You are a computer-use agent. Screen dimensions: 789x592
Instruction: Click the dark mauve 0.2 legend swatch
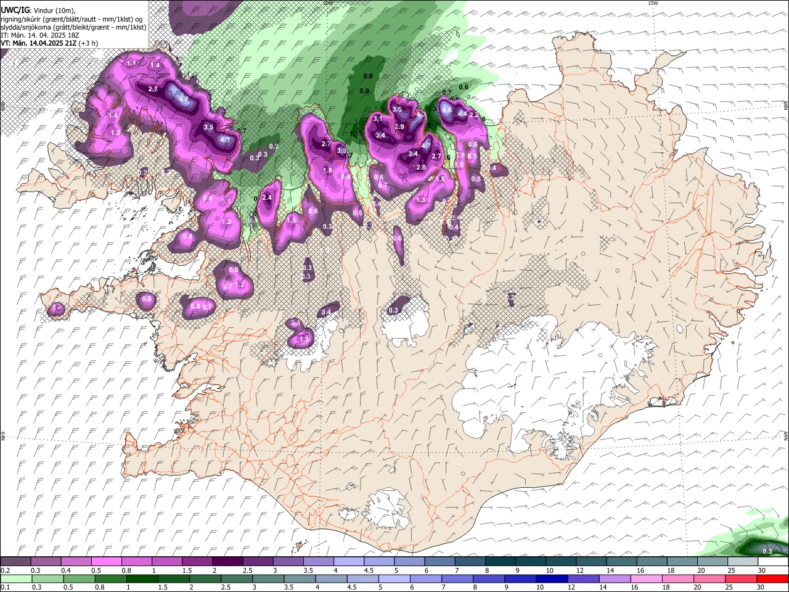(x=15, y=562)
